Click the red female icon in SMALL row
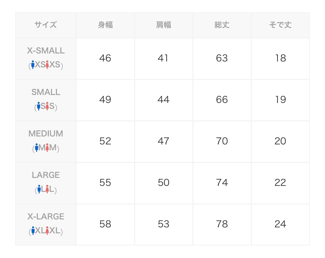Screen dimensions: 325x258 coord(47,106)
